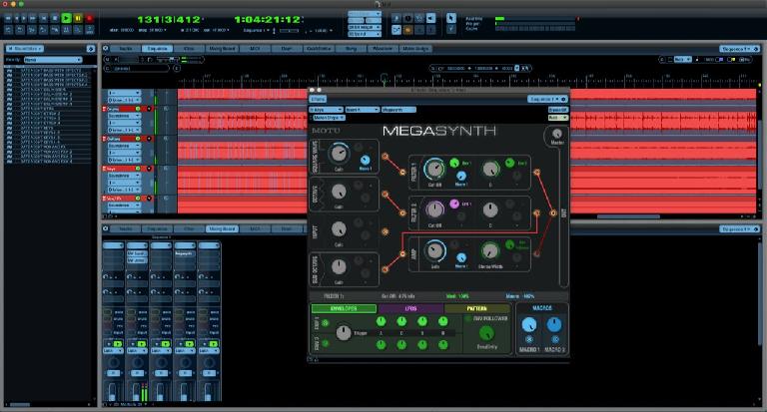The width and height of the screenshot is (767, 412).
Task: Click Square Wave blue Macro 1 knob
Action: click(x=365, y=161)
